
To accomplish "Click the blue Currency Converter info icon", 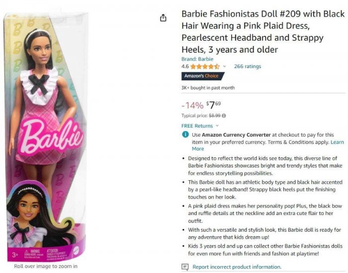I will pyautogui.click(x=185, y=135).
